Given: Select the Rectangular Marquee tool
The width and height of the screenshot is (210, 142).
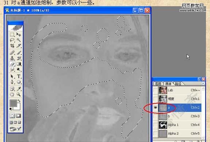Looking at the screenshot, I should tap(12, 35).
